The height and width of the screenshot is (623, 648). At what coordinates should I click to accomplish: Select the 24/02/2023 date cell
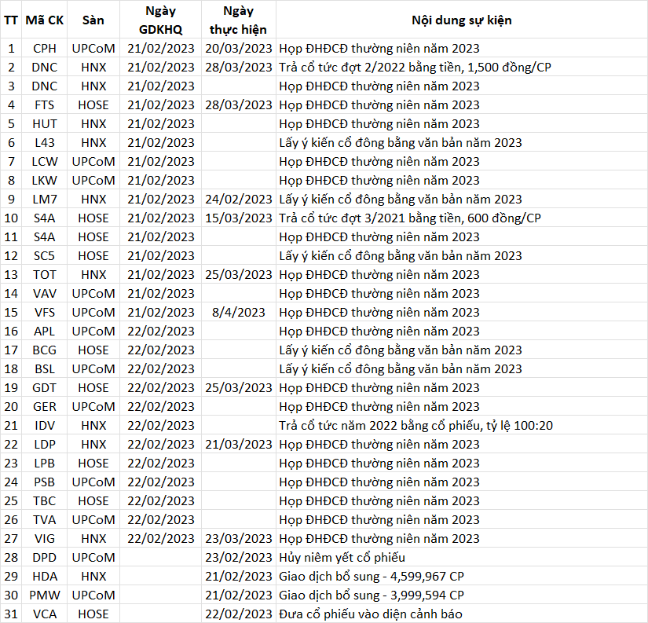(x=239, y=200)
